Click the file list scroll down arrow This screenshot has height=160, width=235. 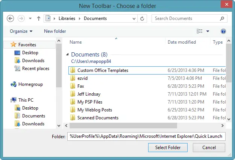coord(229,119)
